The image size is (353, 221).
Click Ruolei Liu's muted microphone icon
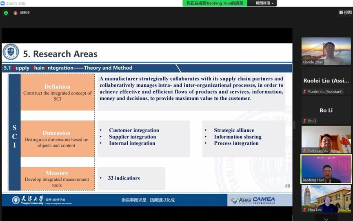[304, 92]
